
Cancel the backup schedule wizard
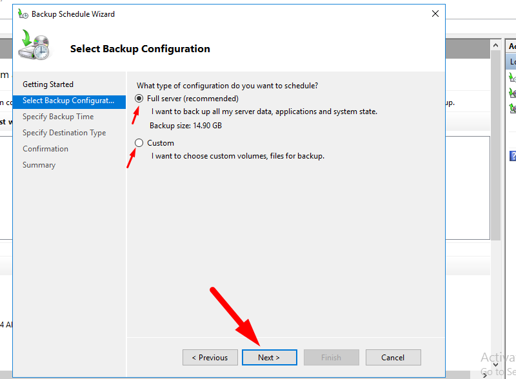pos(393,358)
